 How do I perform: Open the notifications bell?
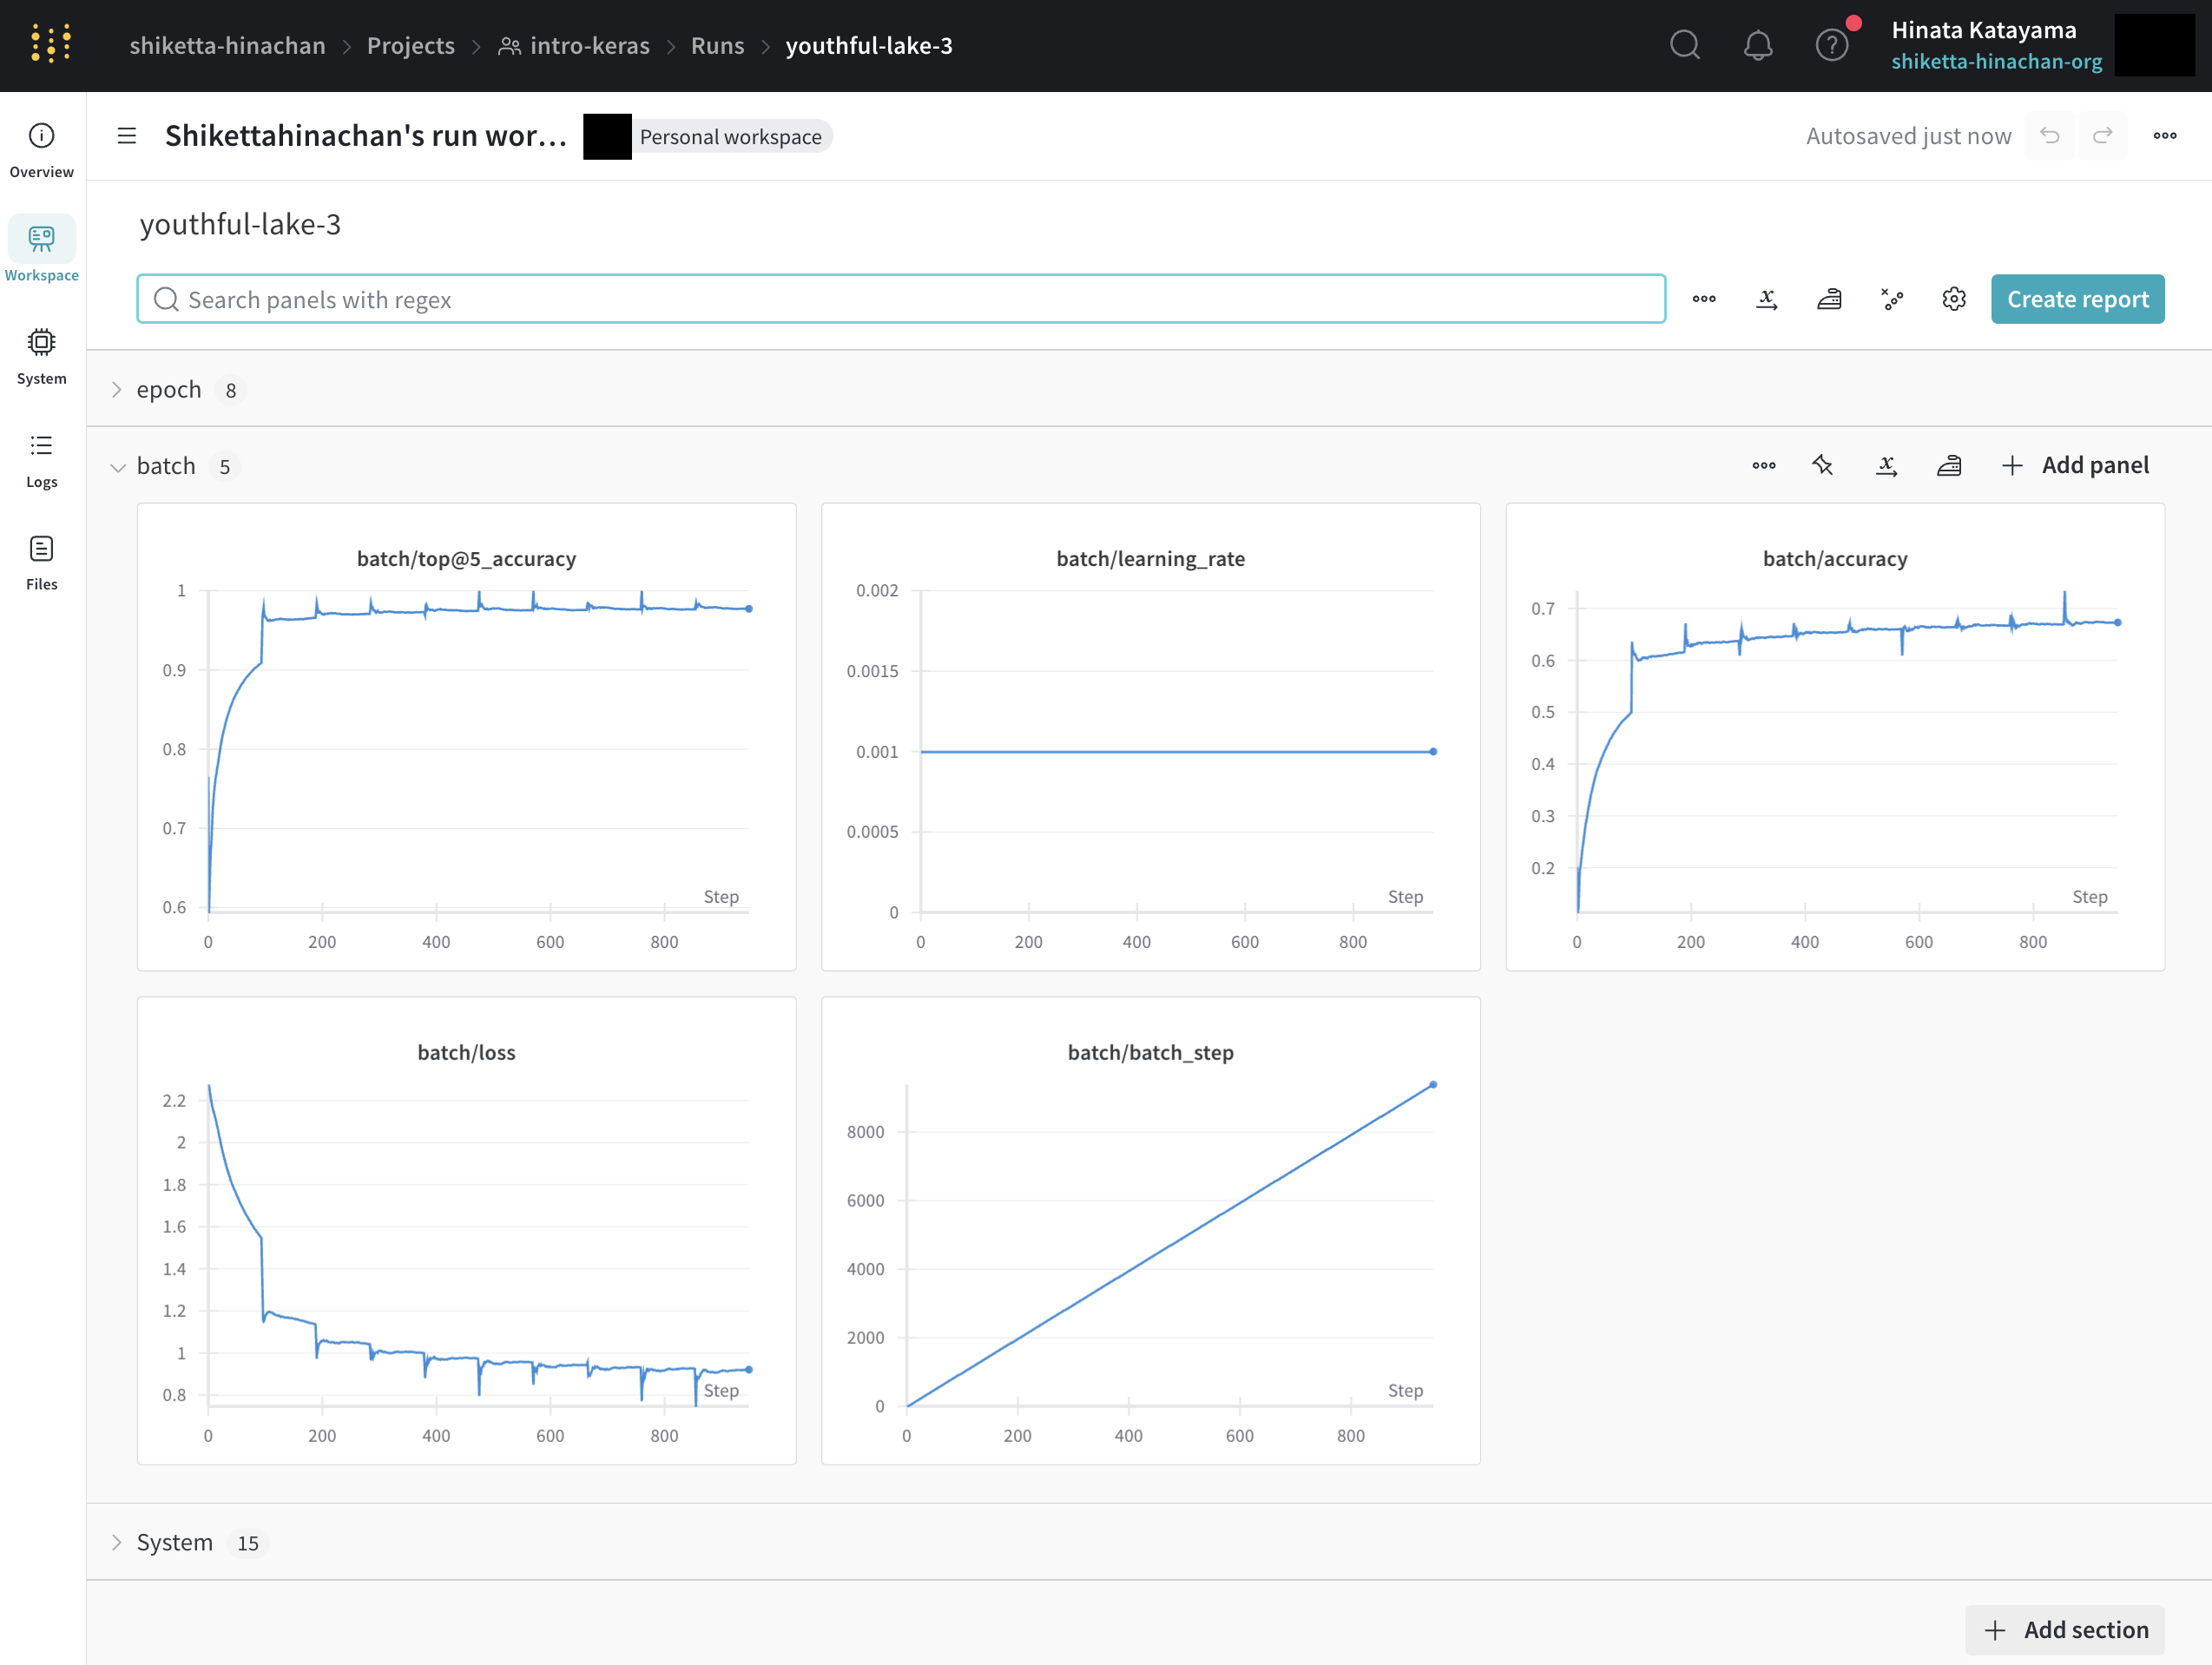coord(1757,45)
